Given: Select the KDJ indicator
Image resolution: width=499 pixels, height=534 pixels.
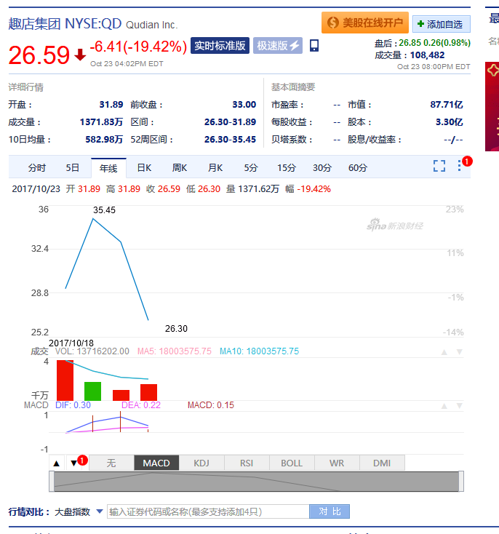Looking at the screenshot, I should (201, 463).
